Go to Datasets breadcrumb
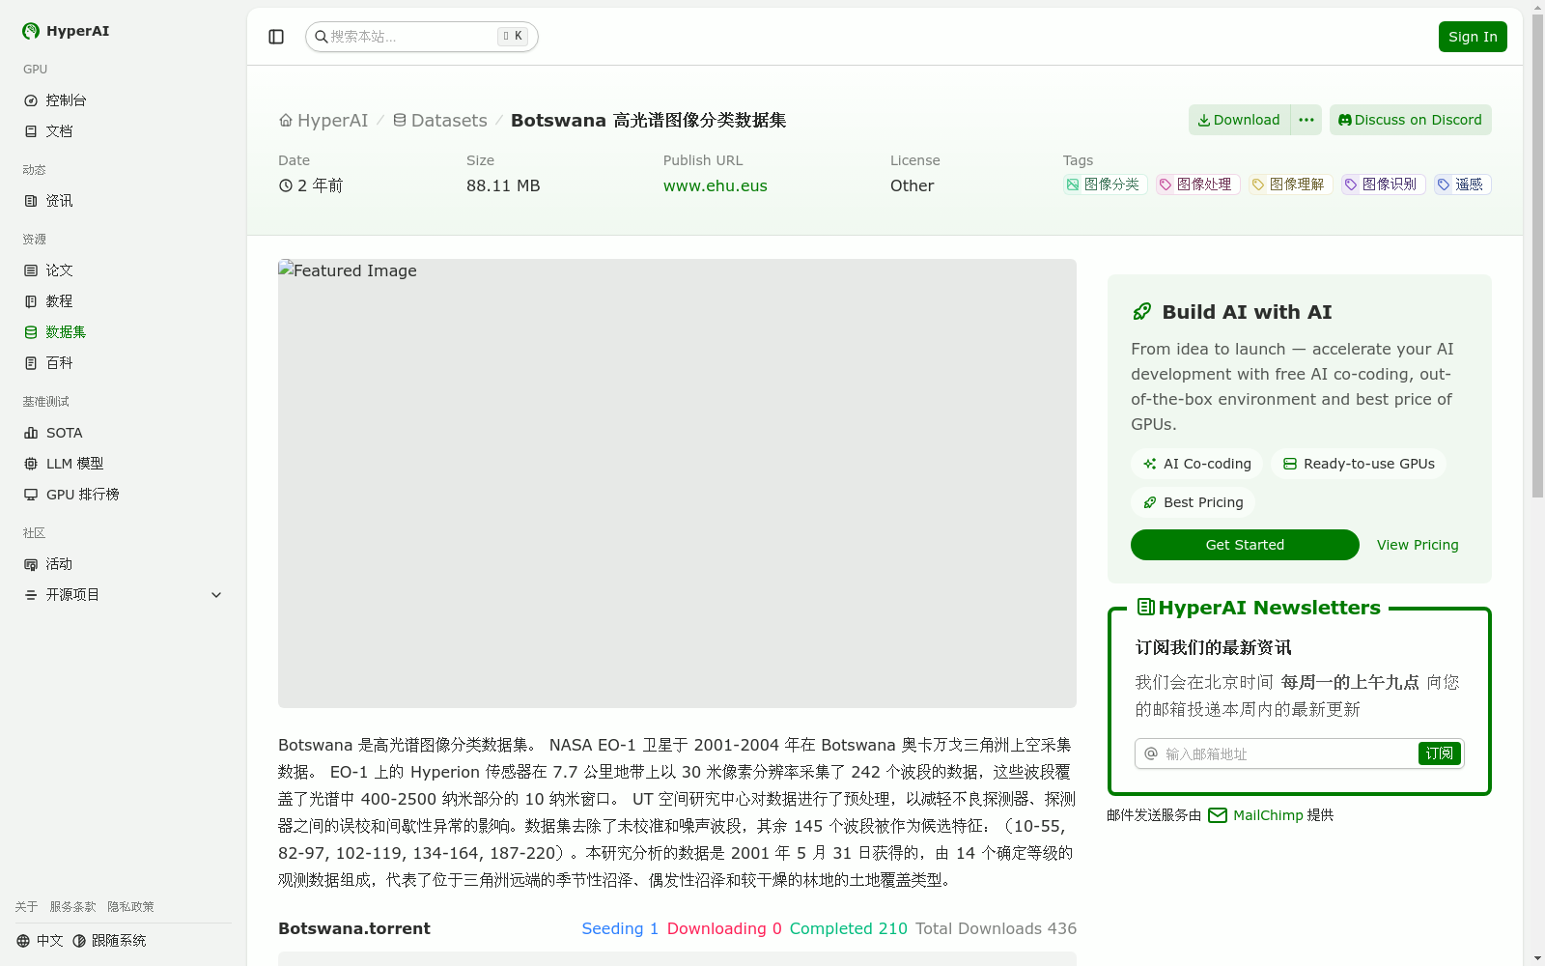This screenshot has height=966, width=1545. 439,121
